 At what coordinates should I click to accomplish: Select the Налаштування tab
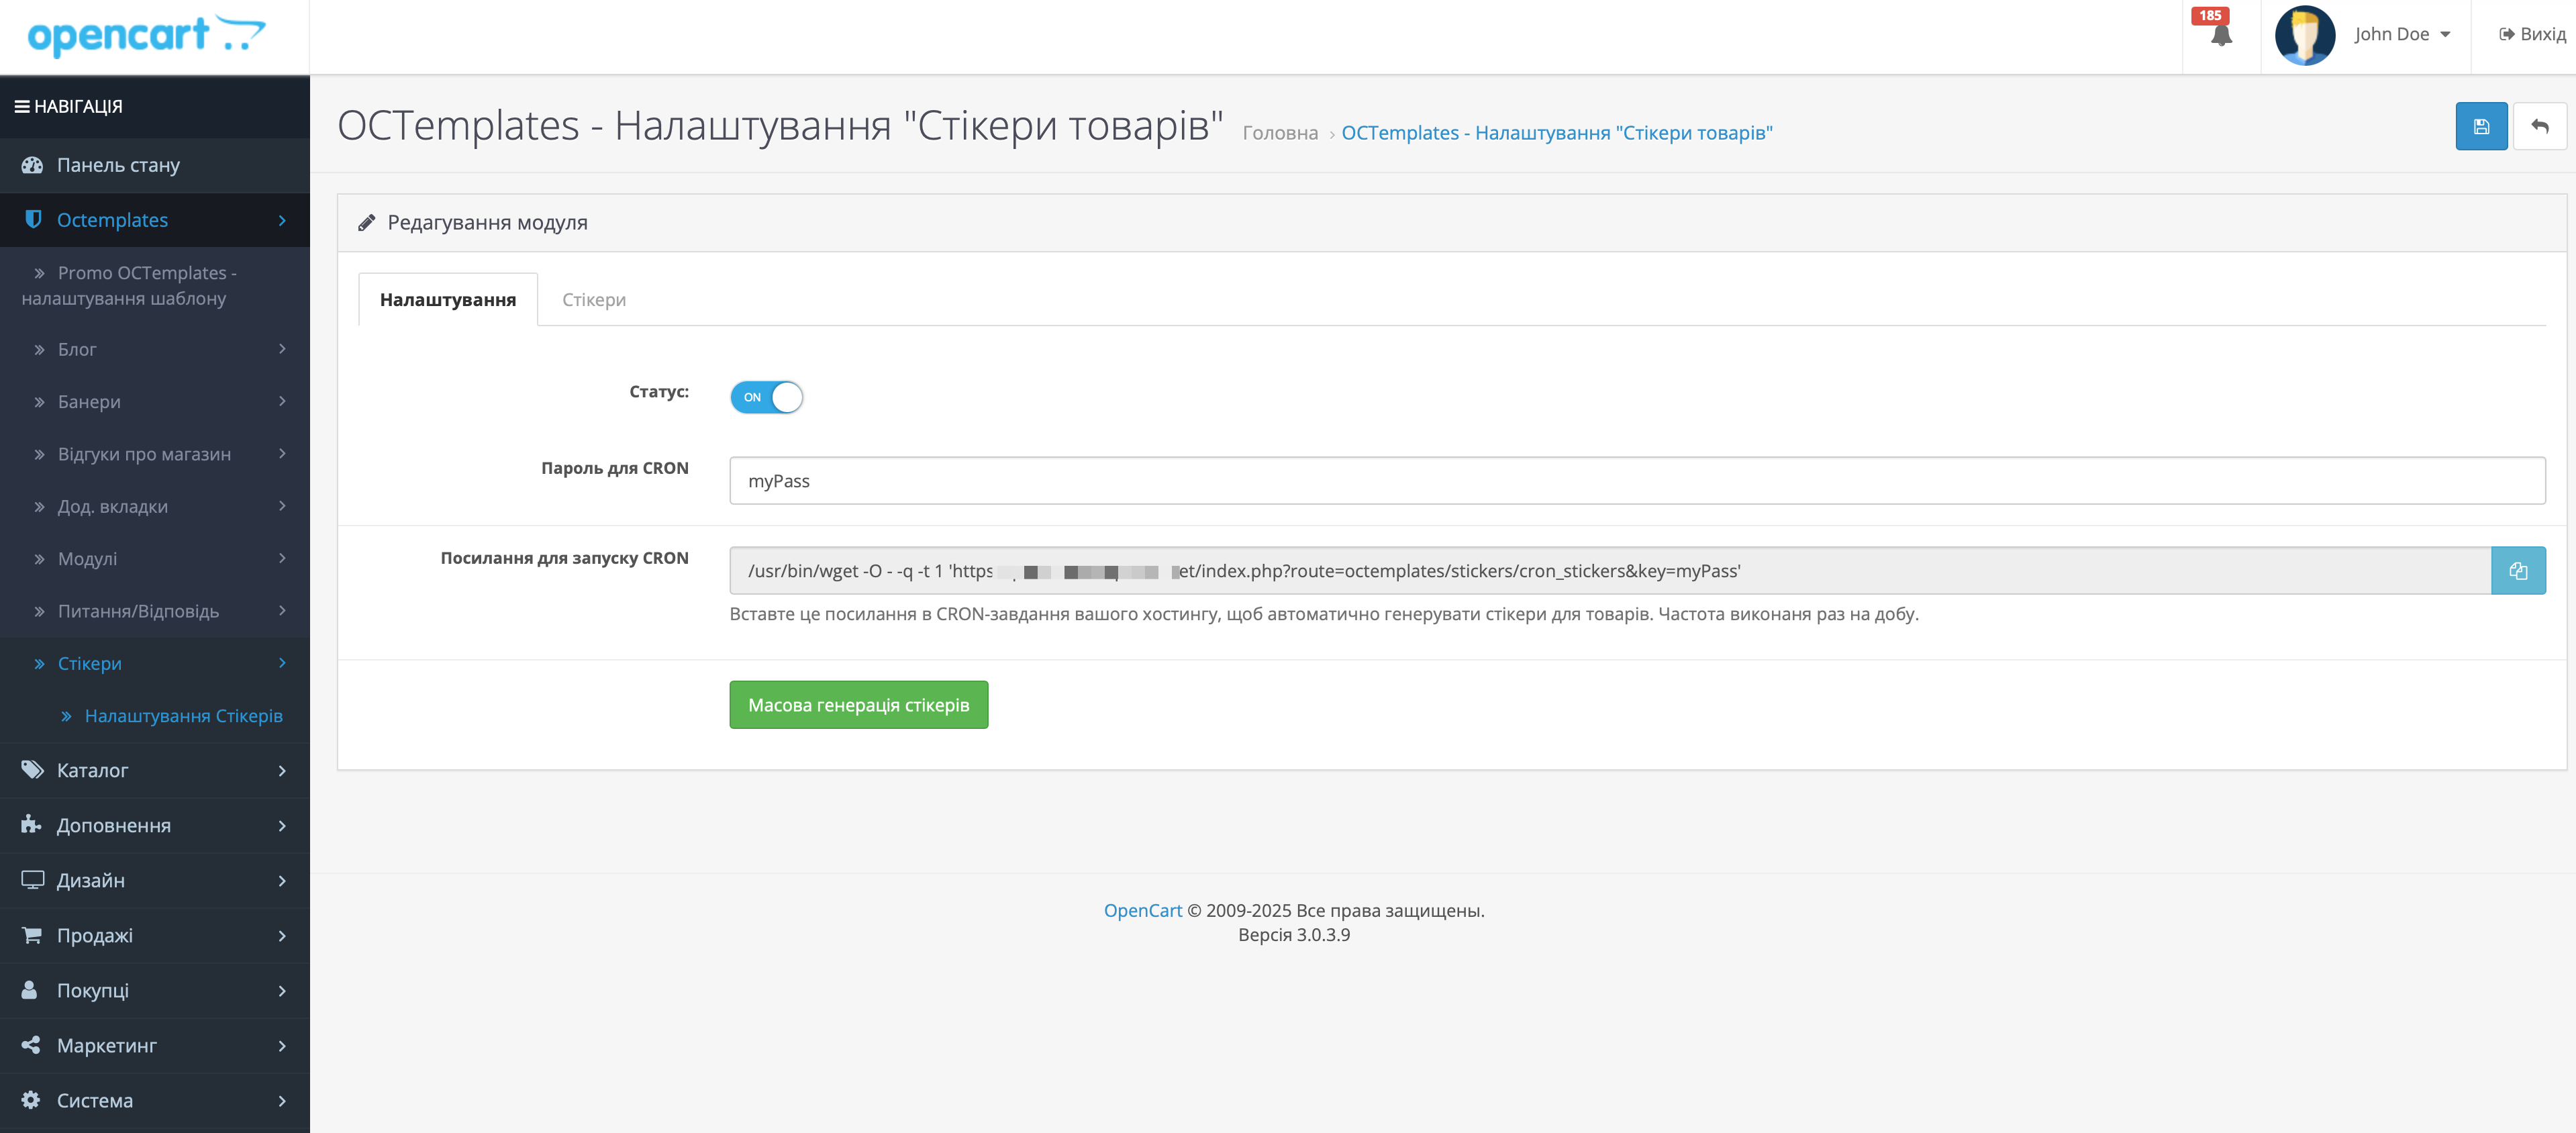point(447,300)
